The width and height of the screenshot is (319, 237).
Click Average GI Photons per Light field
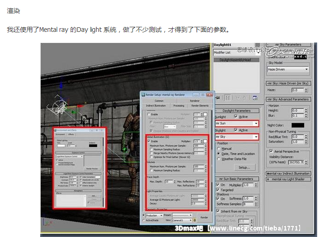point(198,200)
